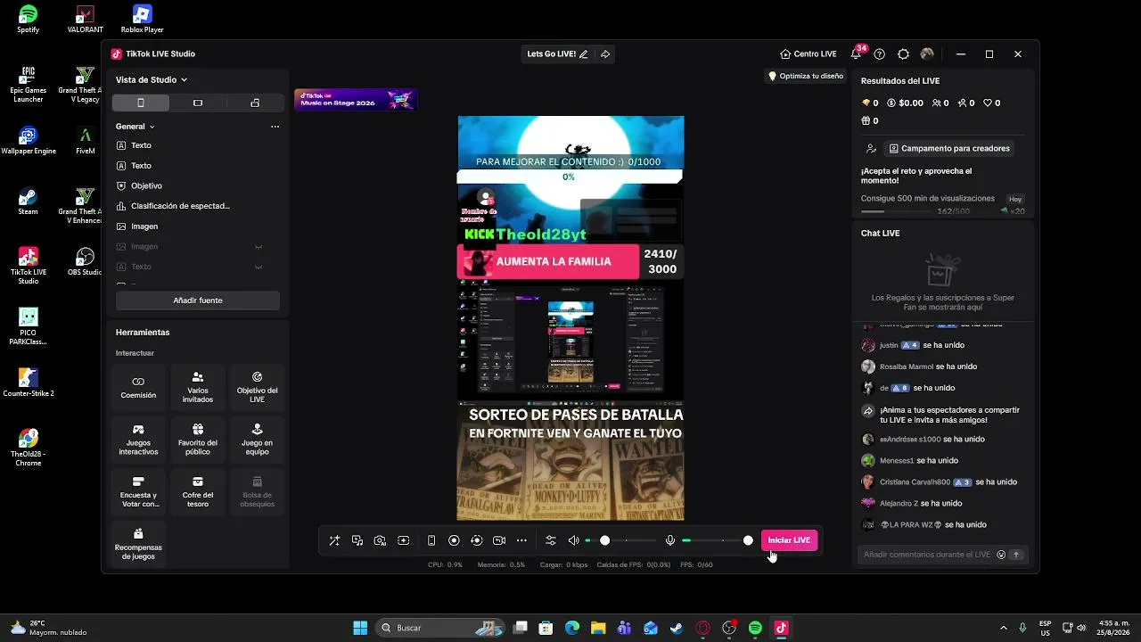
Task: Open the Coemisión tool
Action: click(138, 388)
